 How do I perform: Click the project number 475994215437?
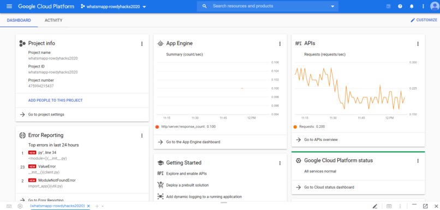(41, 86)
